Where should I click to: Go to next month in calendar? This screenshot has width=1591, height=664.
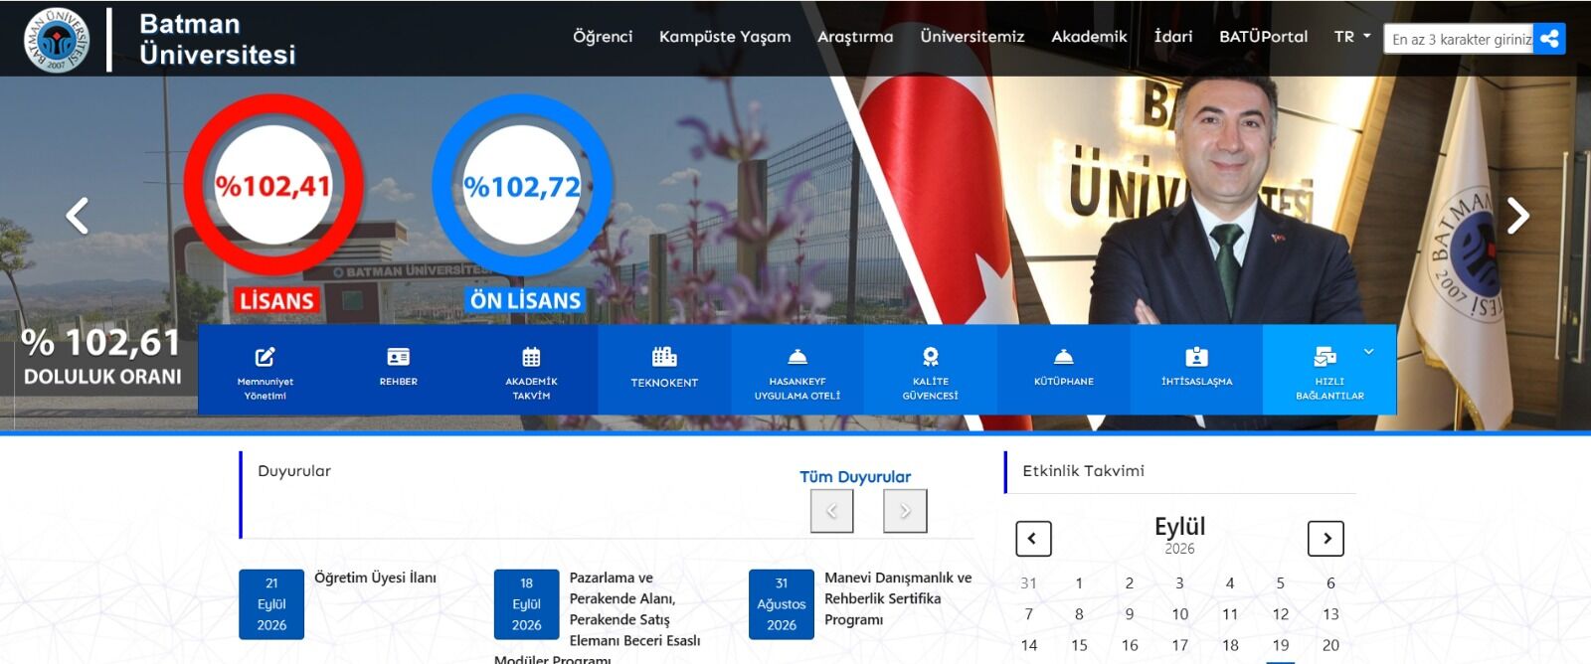(1326, 539)
